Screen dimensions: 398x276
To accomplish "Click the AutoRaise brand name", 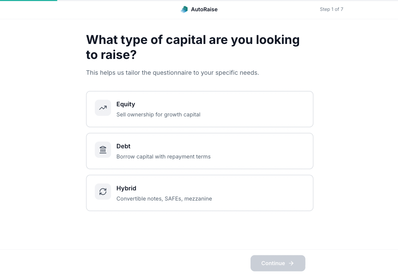I will (x=204, y=9).
